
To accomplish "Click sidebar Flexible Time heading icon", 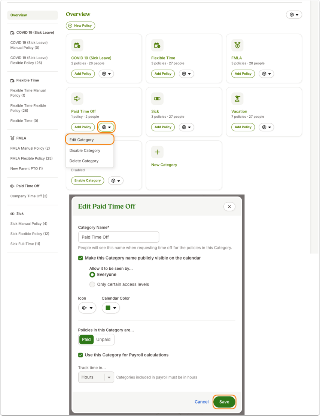I will pyautogui.click(x=12, y=80).
